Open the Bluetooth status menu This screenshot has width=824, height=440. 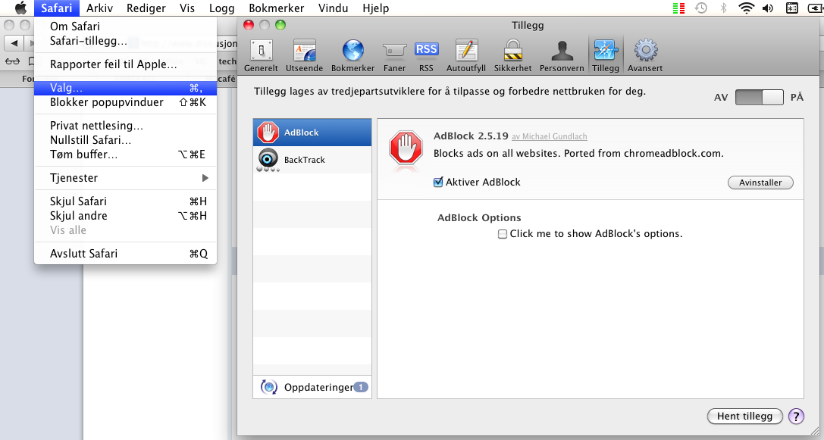[724, 8]
